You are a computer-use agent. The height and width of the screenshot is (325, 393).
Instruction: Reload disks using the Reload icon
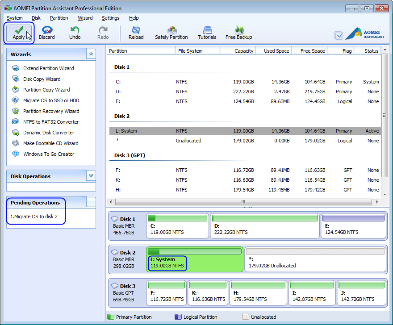136,30
